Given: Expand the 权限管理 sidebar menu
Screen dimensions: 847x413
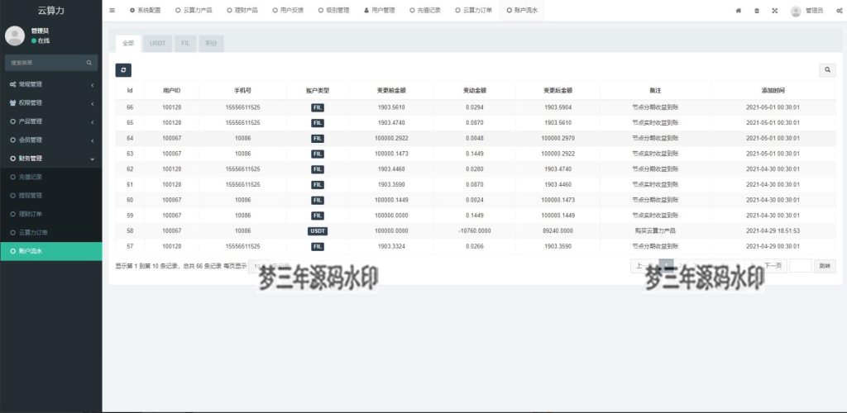Looking at the screenshot, I should click(x=50, y=103).
